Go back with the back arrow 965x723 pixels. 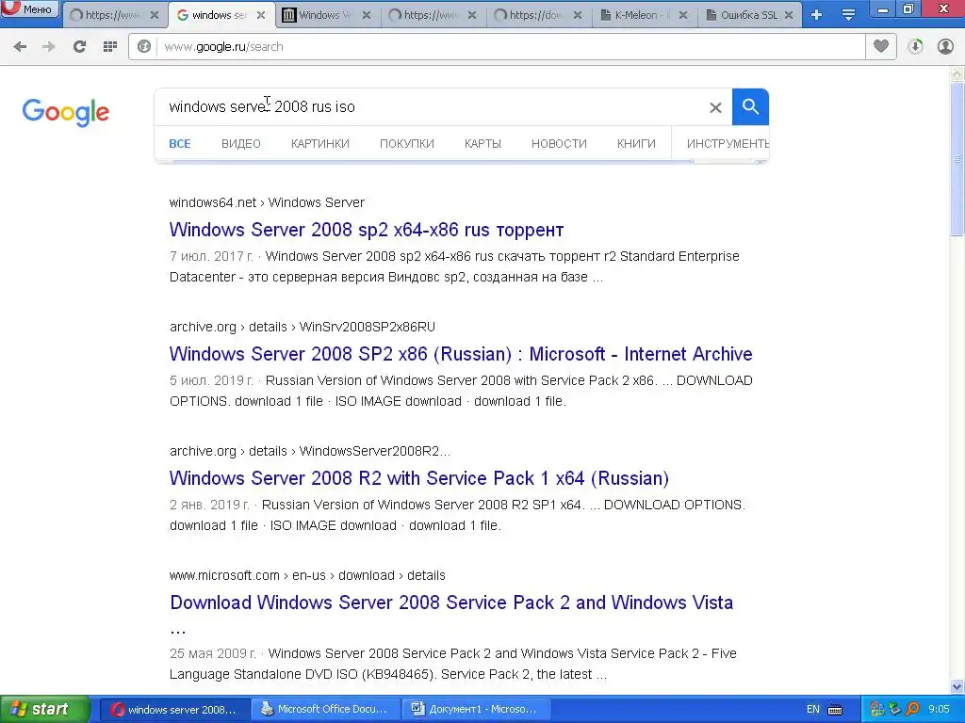[20, 47]
